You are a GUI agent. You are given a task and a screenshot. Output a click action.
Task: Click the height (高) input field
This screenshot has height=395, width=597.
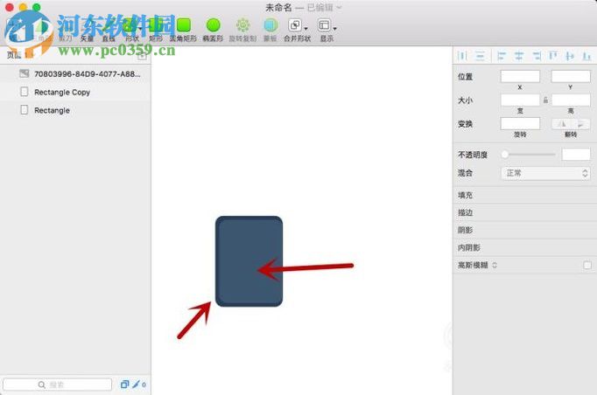571,100
